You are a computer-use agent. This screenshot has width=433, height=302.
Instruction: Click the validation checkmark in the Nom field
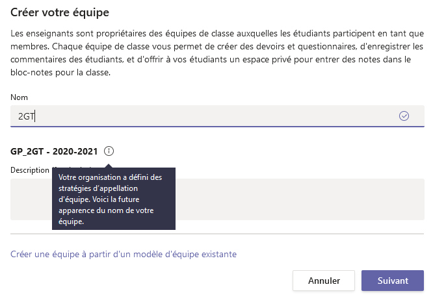404,116
